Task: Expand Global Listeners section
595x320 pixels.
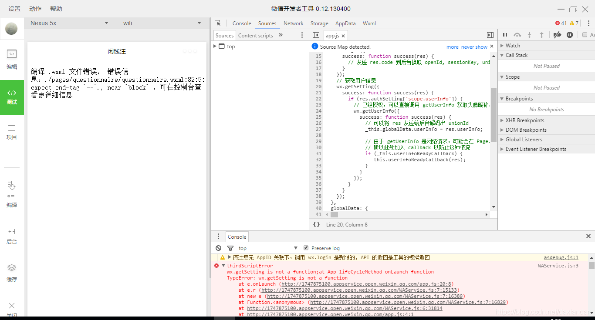Action: [546, 139]
